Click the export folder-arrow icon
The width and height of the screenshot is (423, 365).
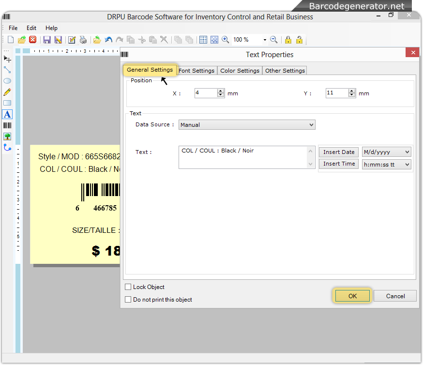pos(97,40)
